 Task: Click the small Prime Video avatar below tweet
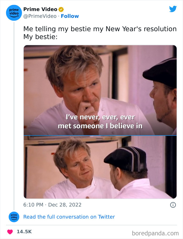(x=14, y=217)
